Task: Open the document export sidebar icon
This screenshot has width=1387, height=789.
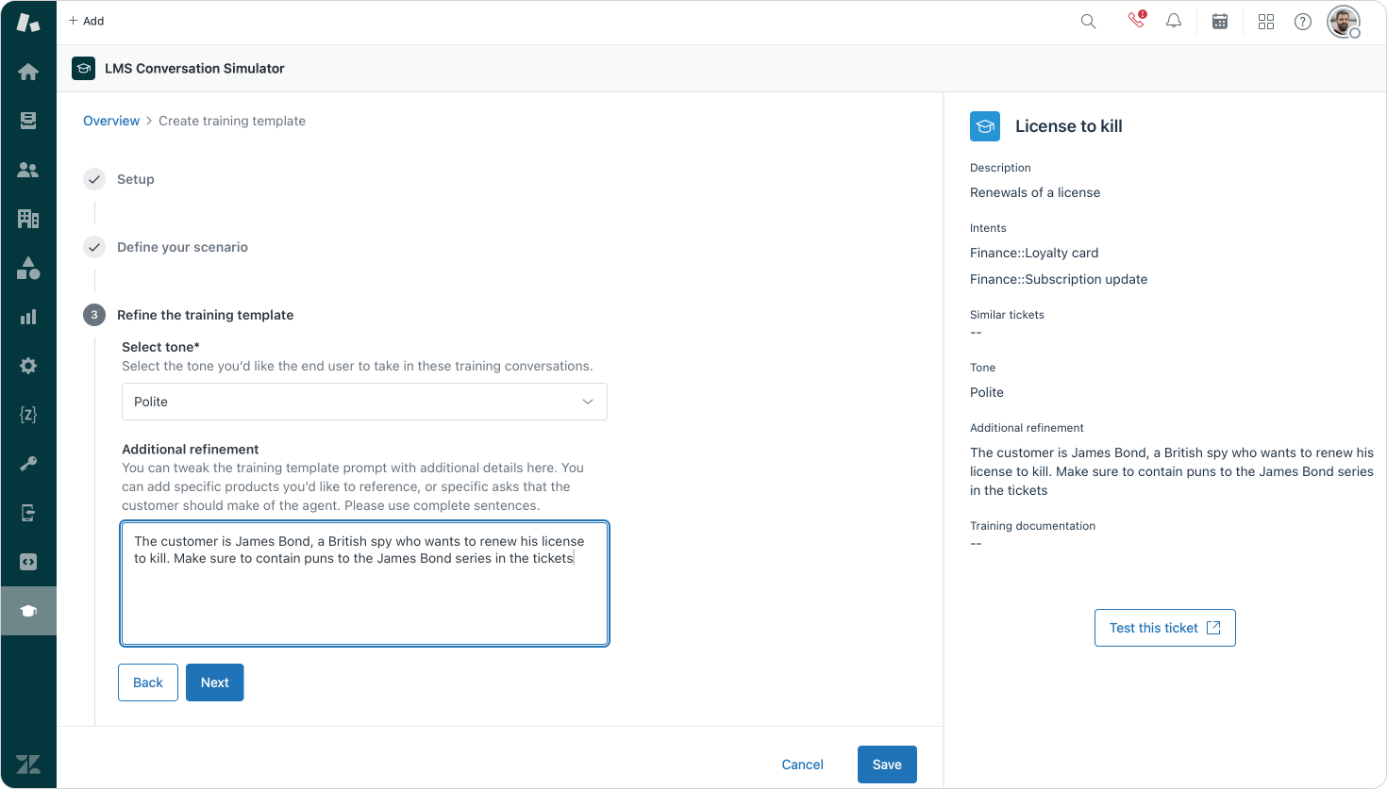Action: pos(28,513)
